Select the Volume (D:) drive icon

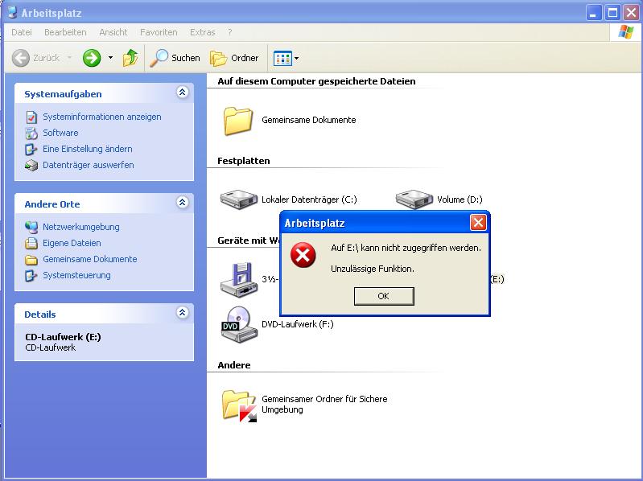pos(414,199)
